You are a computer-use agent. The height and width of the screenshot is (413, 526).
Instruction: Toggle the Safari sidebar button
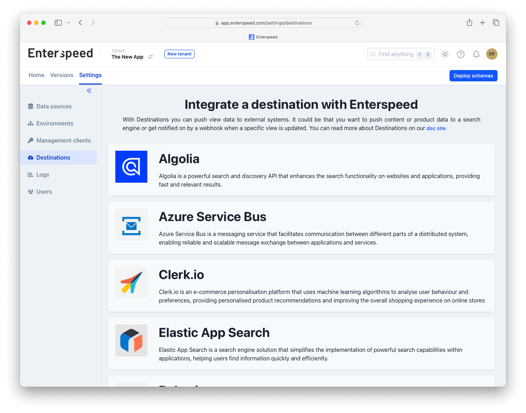tap(58, 23)
